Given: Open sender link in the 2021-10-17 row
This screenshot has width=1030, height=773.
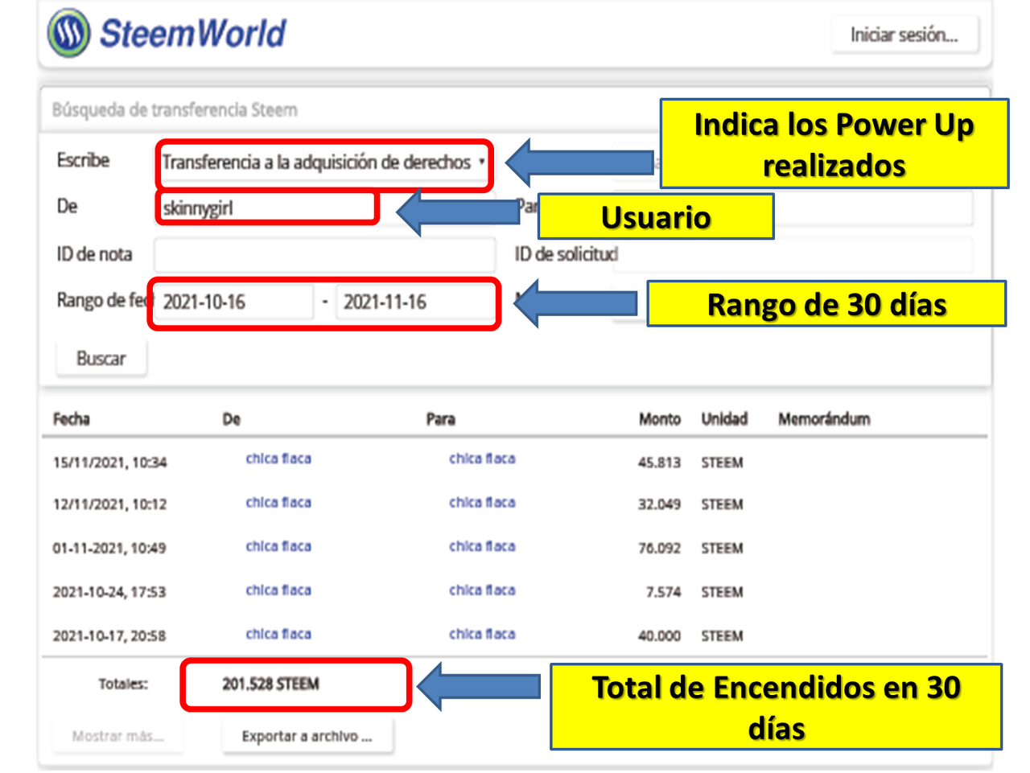Looking at the screenshot, I should point(278,634).
